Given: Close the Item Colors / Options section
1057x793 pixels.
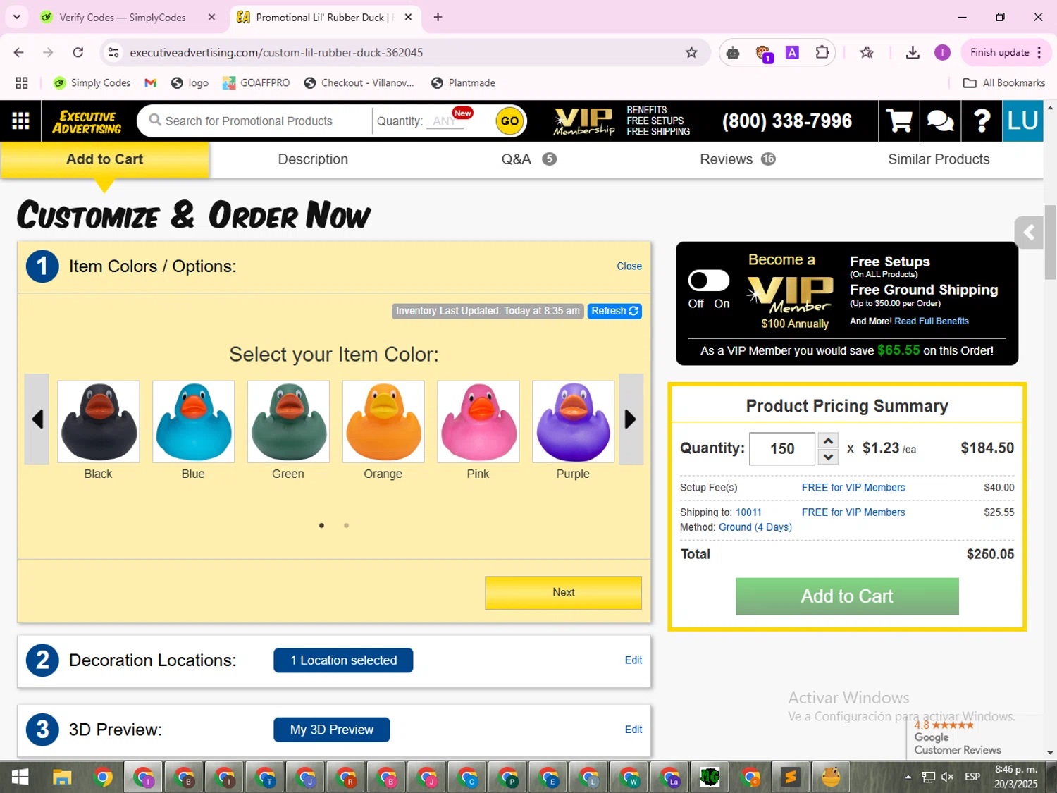Looking at the screenshot, I should tap(629, 266).
